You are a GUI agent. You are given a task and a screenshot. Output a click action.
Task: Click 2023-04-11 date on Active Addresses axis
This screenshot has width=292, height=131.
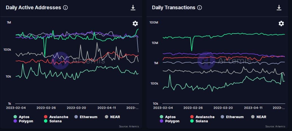coord(107,108)
